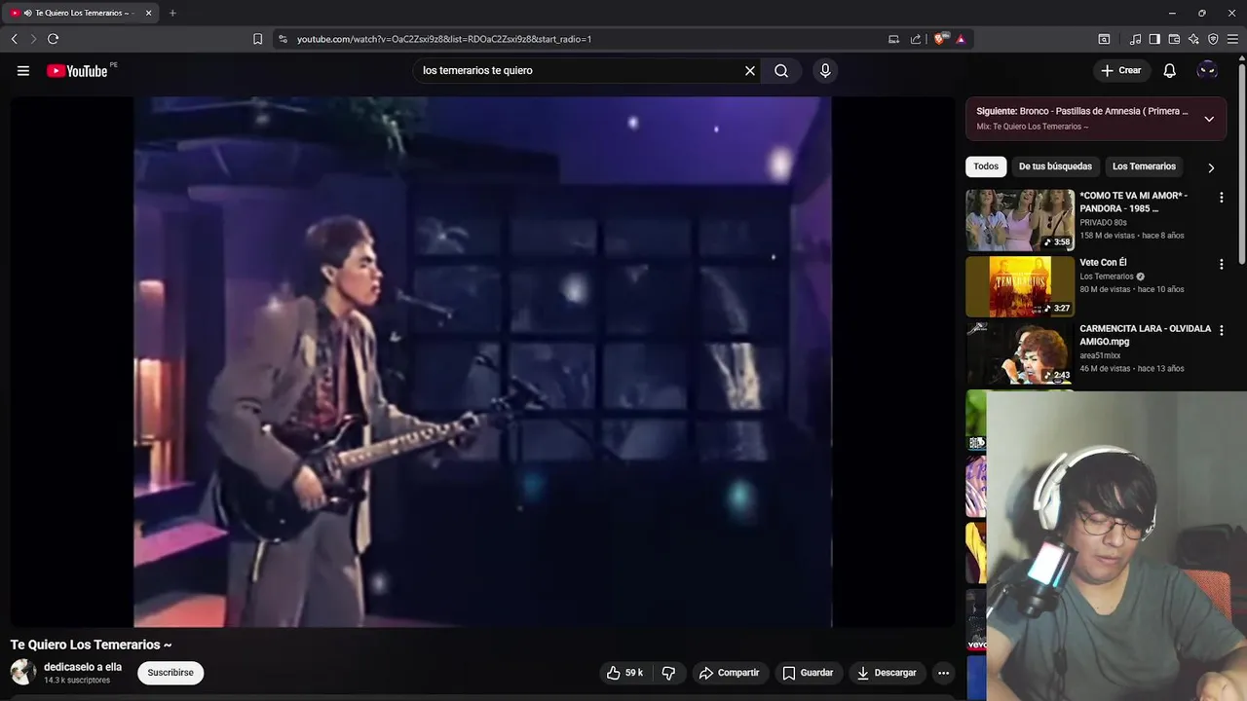Subscribe with the Suscribirse button
Image resolution: width=1247 pixels, height=701 pixels.
click(x=170, y=673)
